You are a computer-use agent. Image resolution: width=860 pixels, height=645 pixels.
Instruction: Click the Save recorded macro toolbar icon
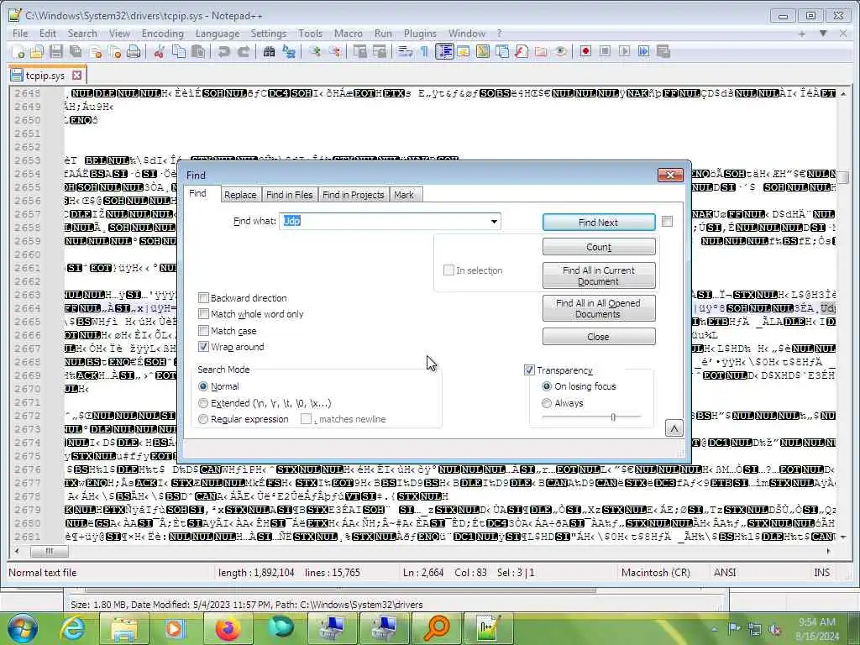pyautogui.click(x=663, y=51)
